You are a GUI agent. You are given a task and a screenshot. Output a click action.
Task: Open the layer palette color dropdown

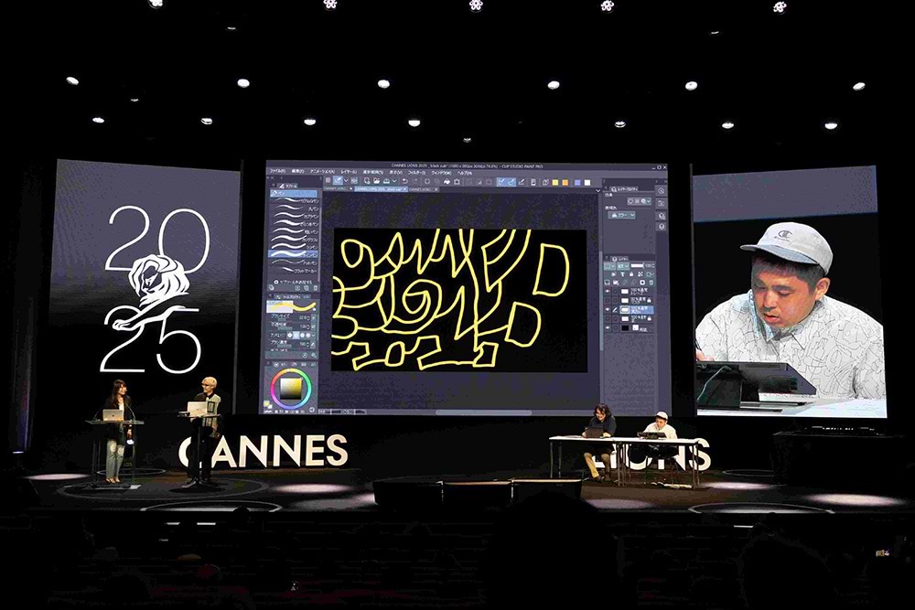click(x=610, y=265)
